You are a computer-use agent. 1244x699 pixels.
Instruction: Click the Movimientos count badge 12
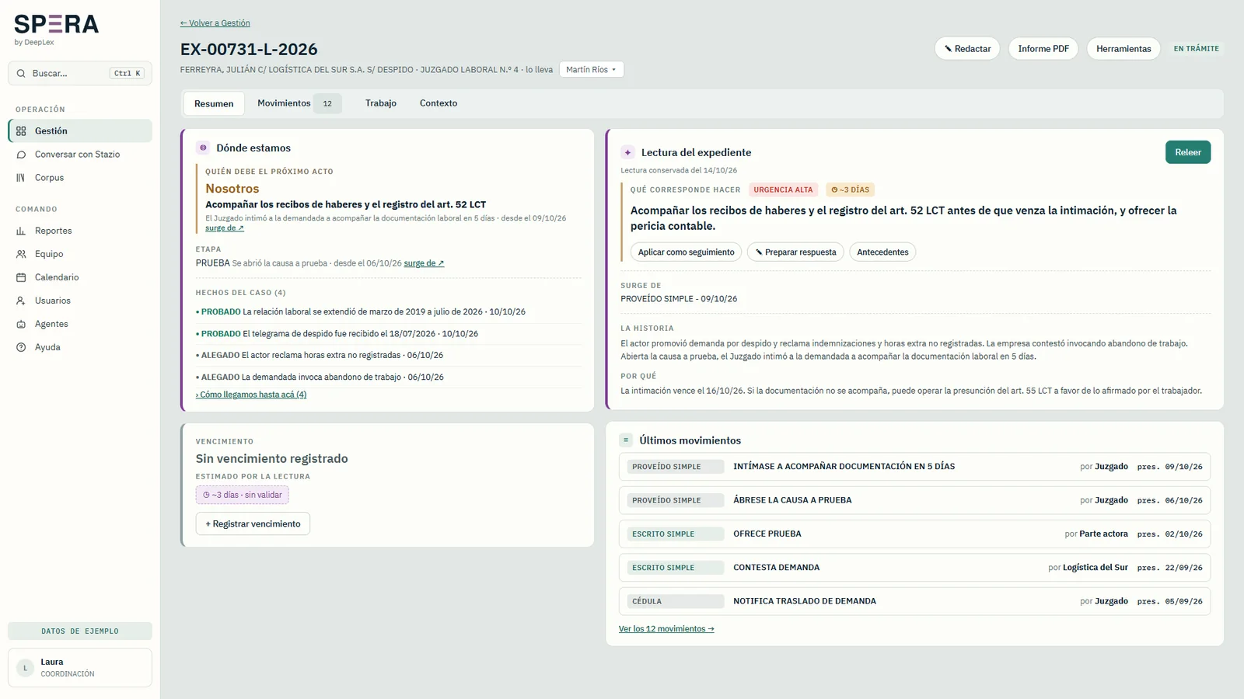pos(327,103)
